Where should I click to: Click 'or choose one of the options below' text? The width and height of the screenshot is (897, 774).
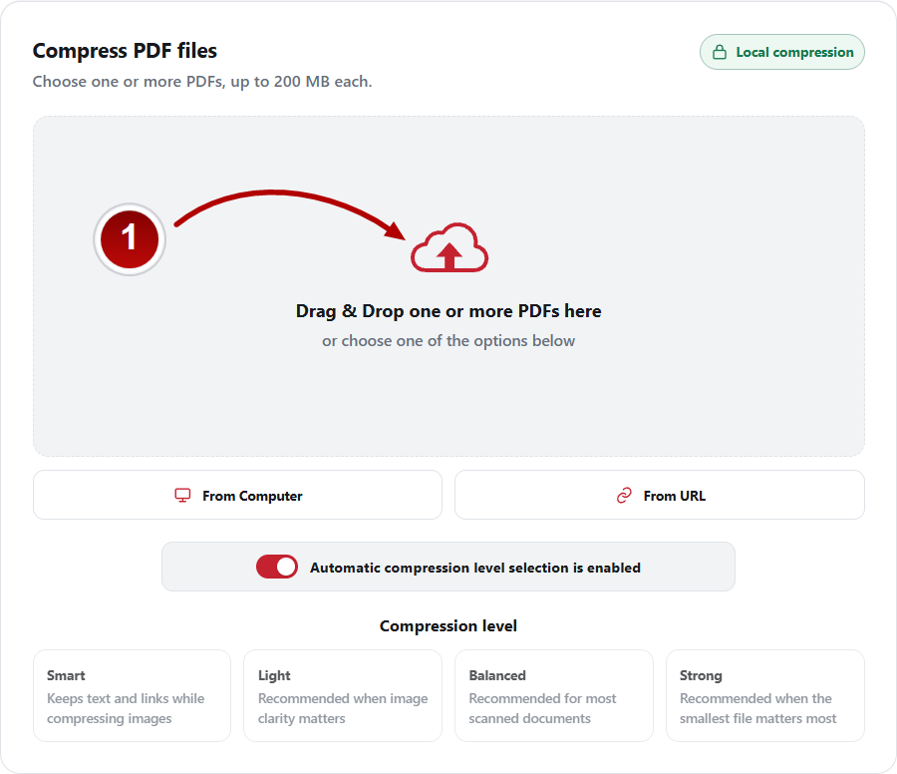(x=448, y=341)
